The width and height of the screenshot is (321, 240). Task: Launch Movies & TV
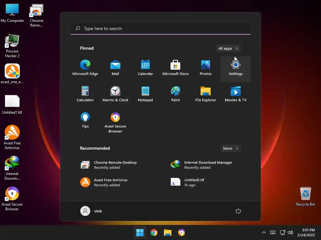tap(236, 94)
